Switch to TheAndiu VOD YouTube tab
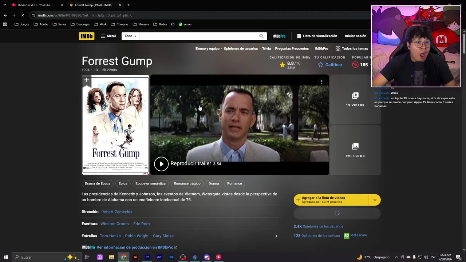 pyautogui.click(x=33, y=5)
